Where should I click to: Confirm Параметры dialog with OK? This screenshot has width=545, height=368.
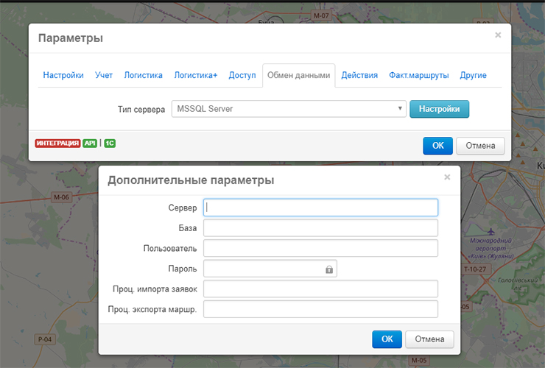[437, 146]
